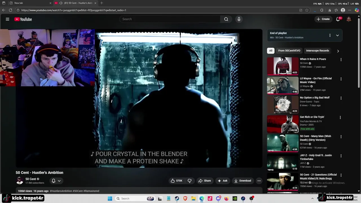Screen dimensions: 361x203
Task: Go back in browser history
Action: (4, 10)
